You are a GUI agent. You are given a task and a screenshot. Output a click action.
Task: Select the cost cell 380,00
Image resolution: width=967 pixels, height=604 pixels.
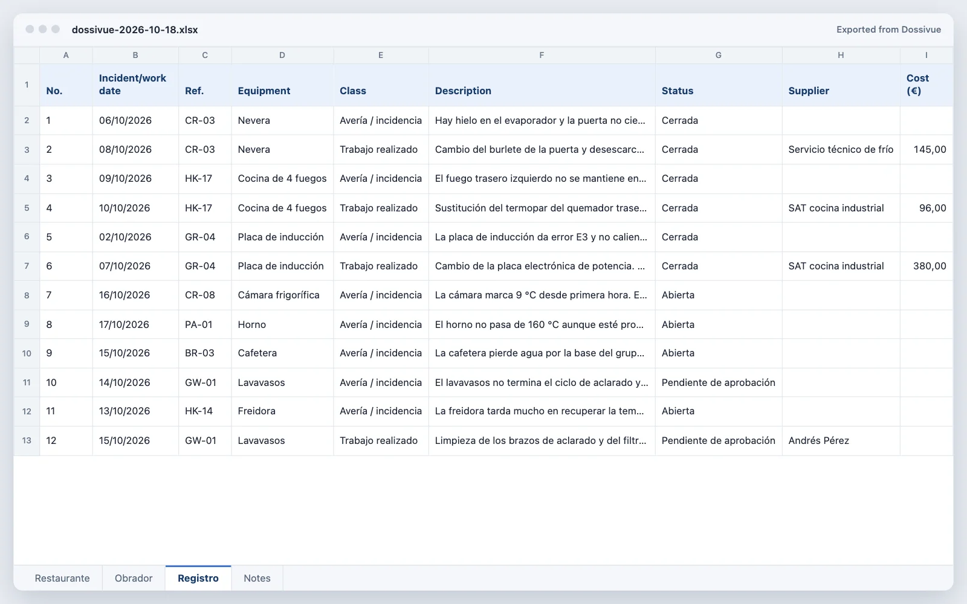tap(927, 266)
